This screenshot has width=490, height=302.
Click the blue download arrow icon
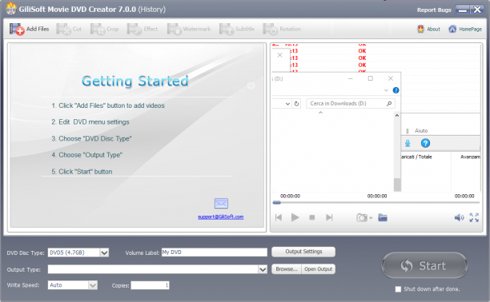point(408,143)
